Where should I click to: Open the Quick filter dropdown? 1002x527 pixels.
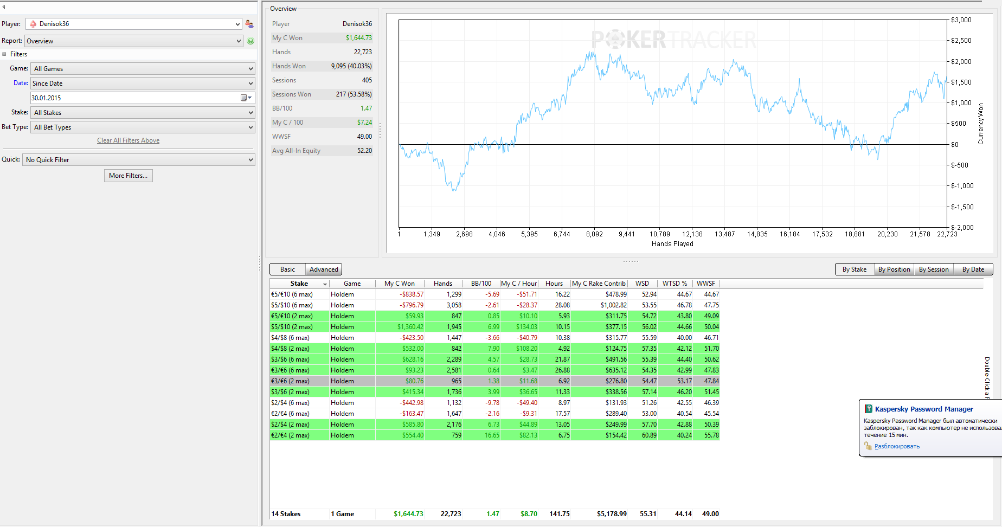pyautogui.click(x=139, y=160)
